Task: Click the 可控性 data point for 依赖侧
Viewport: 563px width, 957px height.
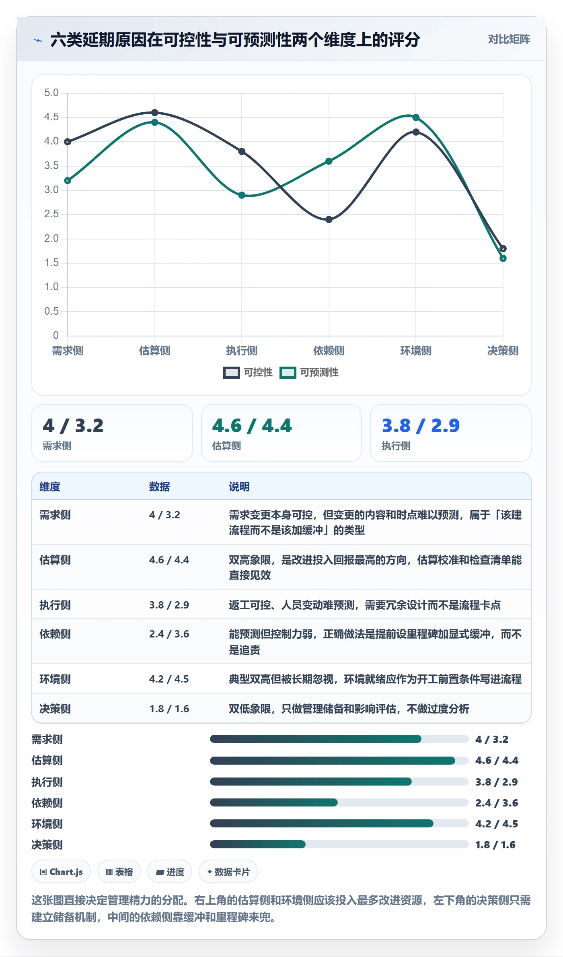Action: click(329, 219)
